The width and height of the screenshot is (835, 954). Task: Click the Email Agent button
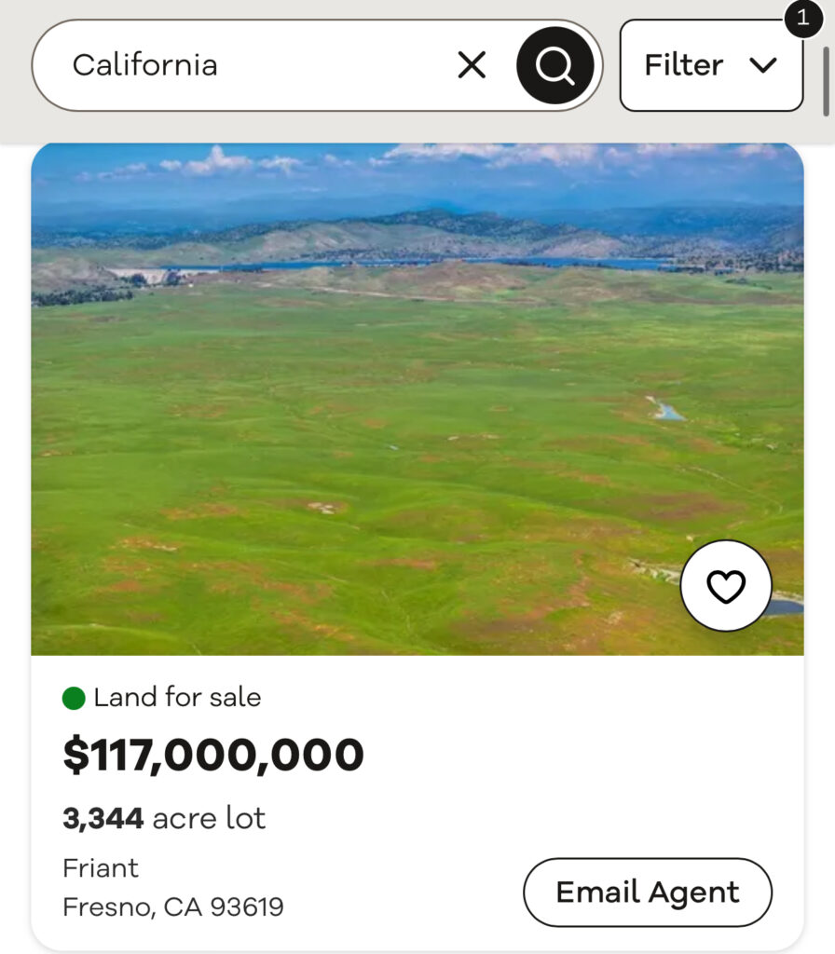click(648, 893)
